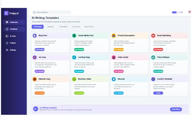The width and height of the screenshot is (194, 119).
Task: Click the Press Release icon
Action: [153, 57]
